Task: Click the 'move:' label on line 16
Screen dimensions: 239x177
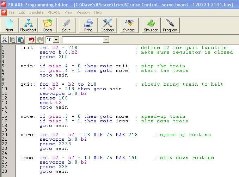Action: tap(28, 116)
